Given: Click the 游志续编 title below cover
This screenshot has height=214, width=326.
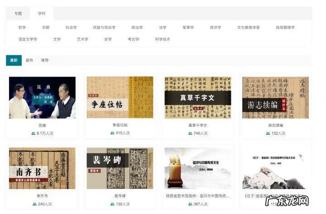Looking at the screenshot, I should coord(275,125).
